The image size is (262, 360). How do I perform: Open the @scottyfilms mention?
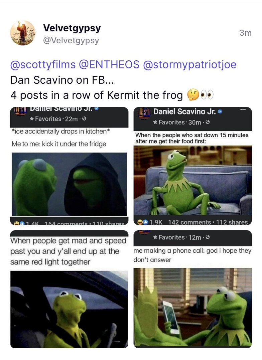(43, 64)
